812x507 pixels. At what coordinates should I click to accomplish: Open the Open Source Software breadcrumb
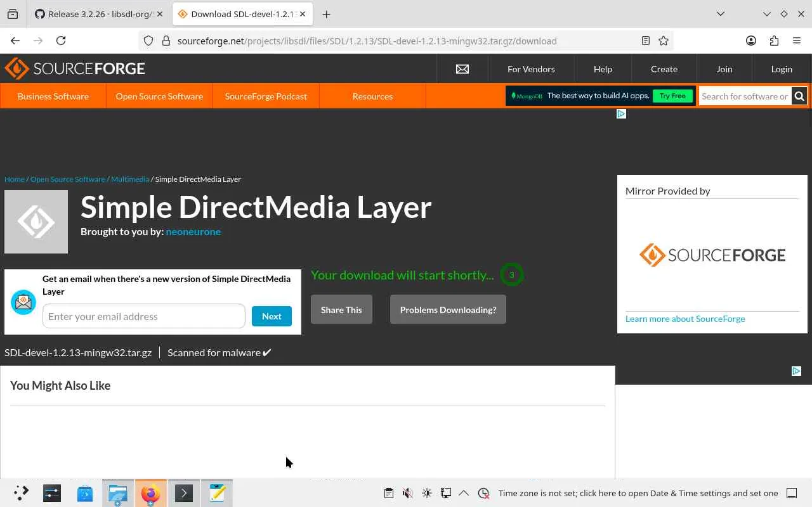point(68,179)
